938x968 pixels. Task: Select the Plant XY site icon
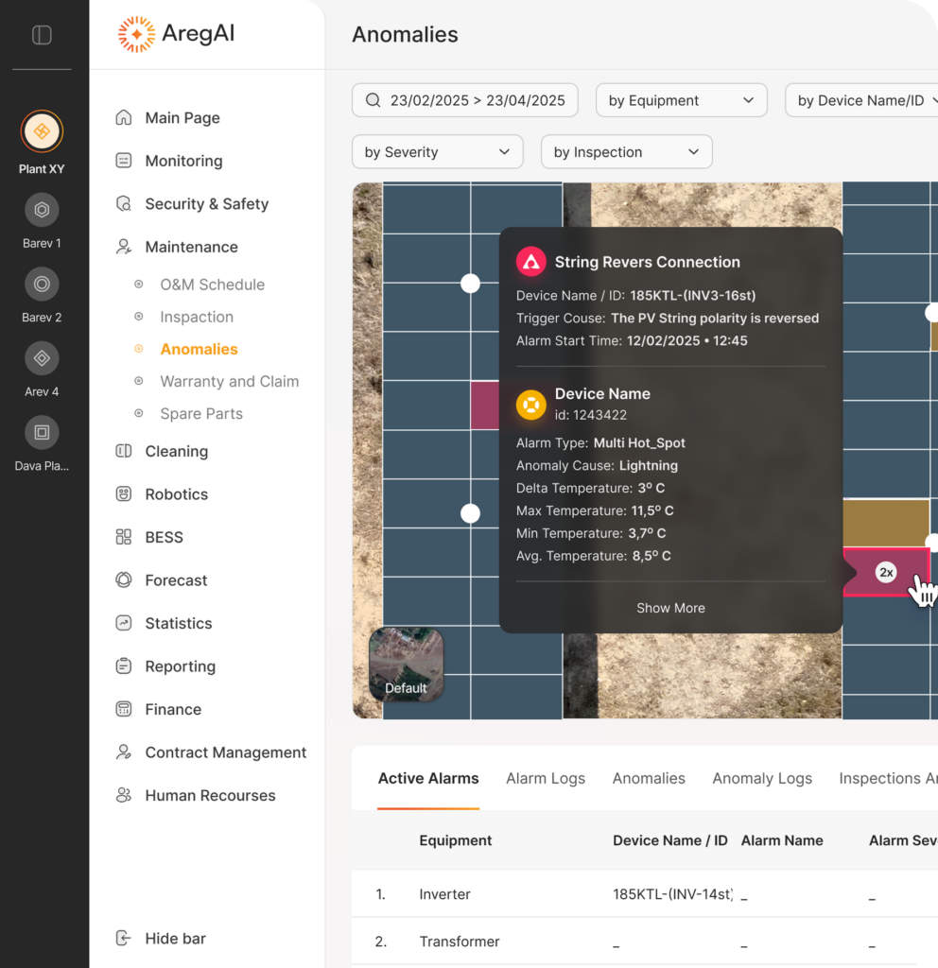pos(42,132)
